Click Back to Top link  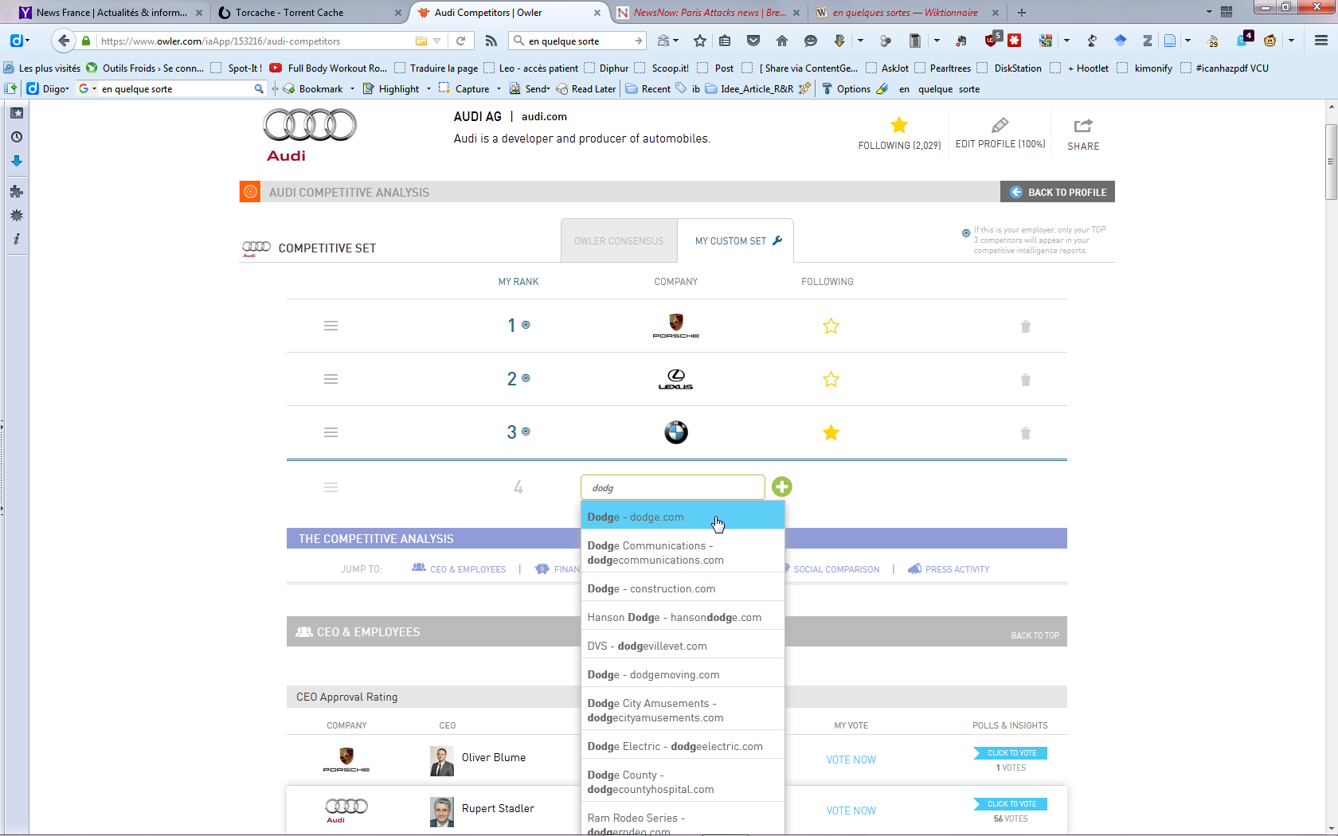1035,635
